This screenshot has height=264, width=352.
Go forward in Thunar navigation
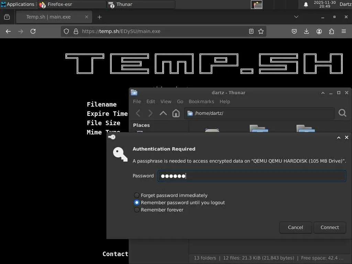[151, 113]
